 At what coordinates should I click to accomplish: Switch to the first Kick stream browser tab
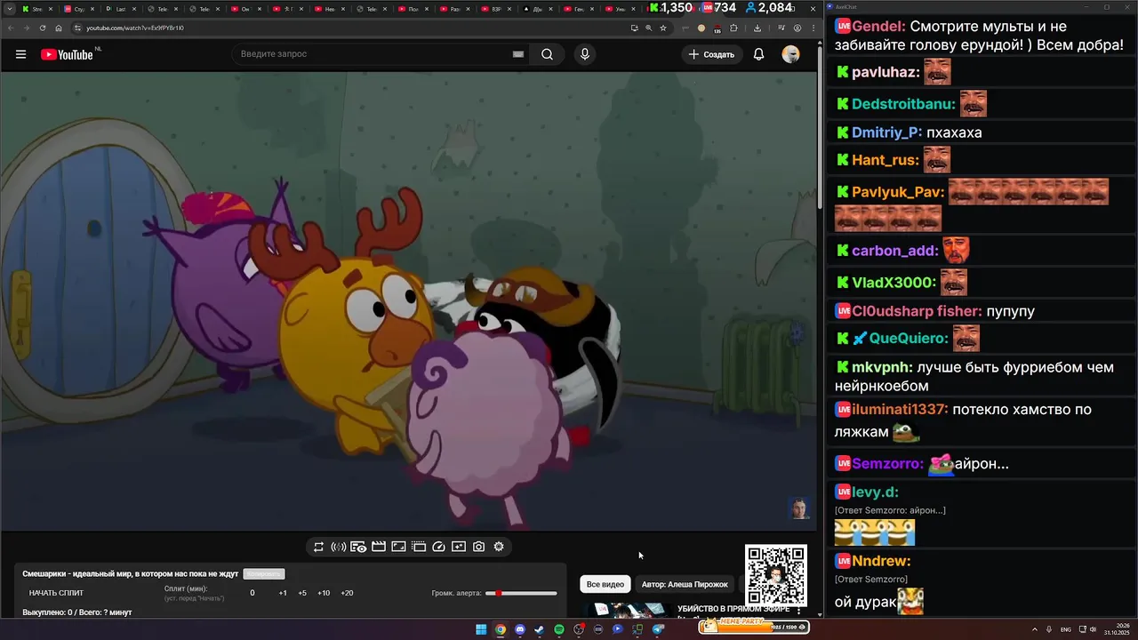click(x=36, y=9)
